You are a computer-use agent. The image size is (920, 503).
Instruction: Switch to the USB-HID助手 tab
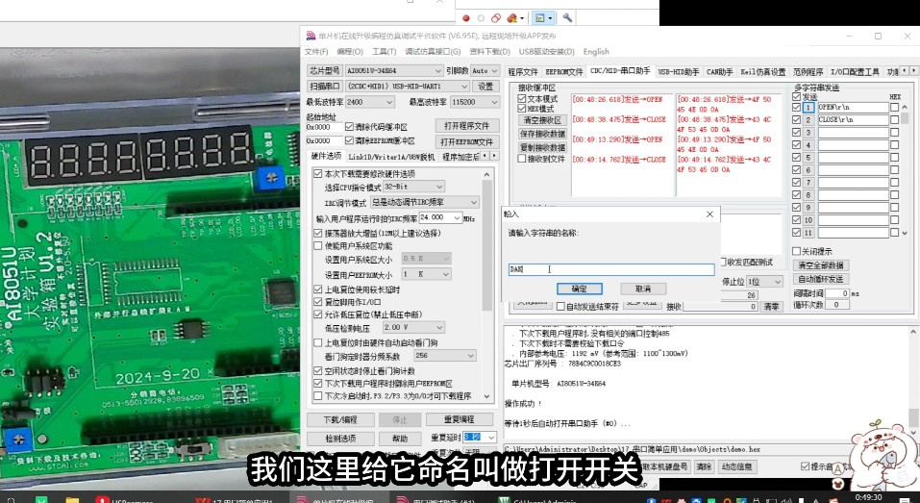click(x=679, y=71)
